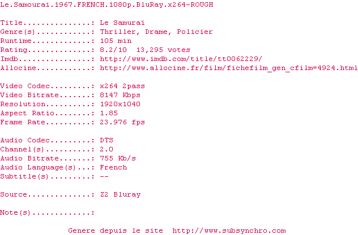Click the runtime value 105 min

coord(116,41)
